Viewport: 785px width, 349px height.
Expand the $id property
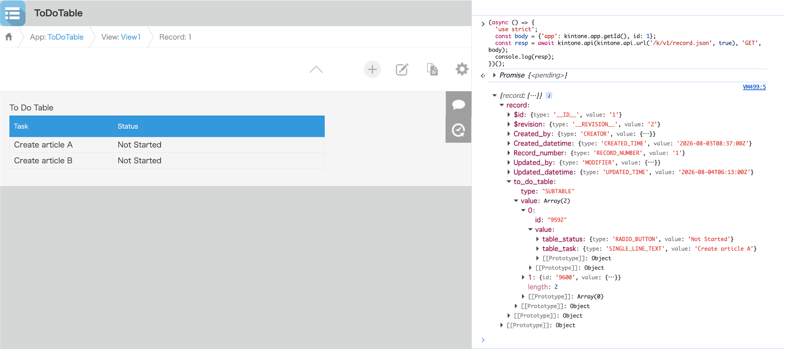tap(509, 115)
